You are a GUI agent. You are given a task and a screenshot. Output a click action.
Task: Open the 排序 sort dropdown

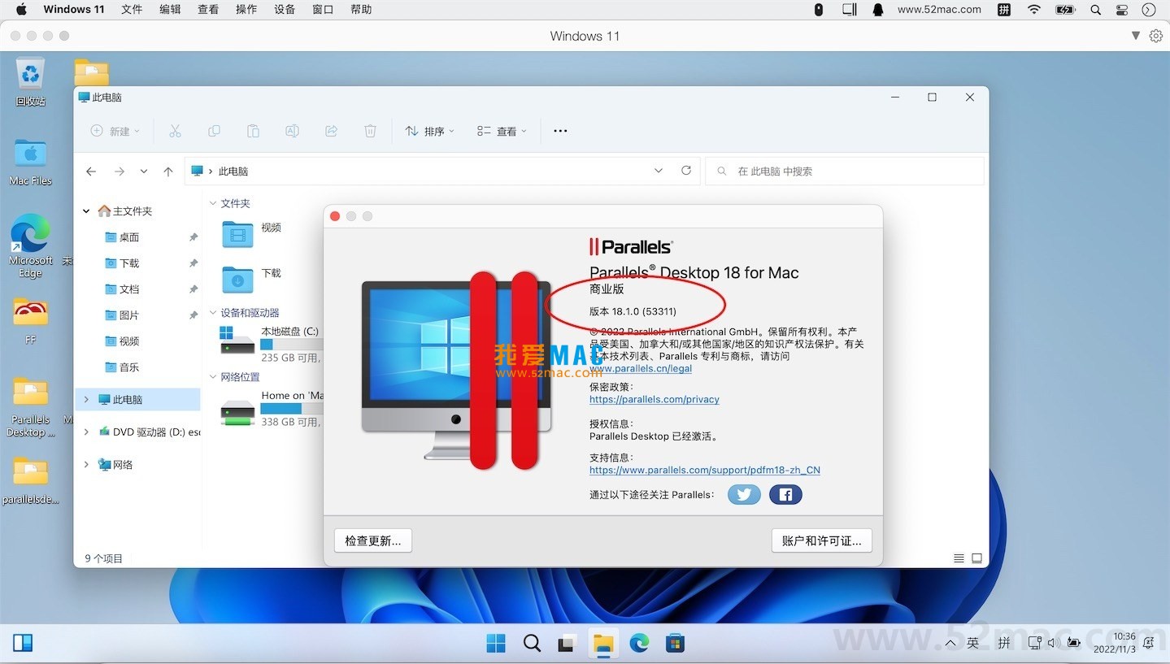pyautogui.click(x=429, y=131)
